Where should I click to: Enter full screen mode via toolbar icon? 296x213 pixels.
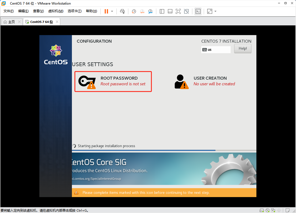tap(178, 11)
